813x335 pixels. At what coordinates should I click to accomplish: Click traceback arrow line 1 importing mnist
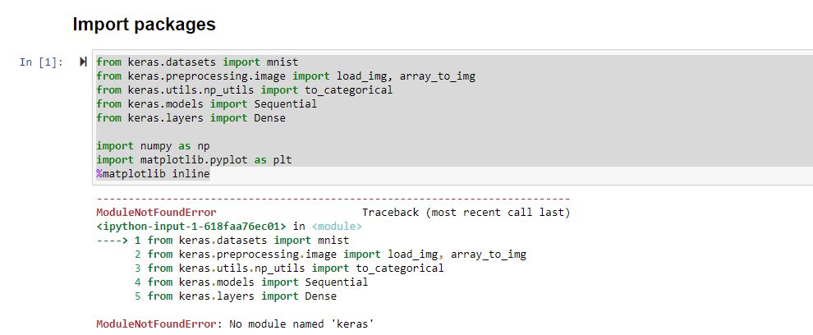(223, 241)
